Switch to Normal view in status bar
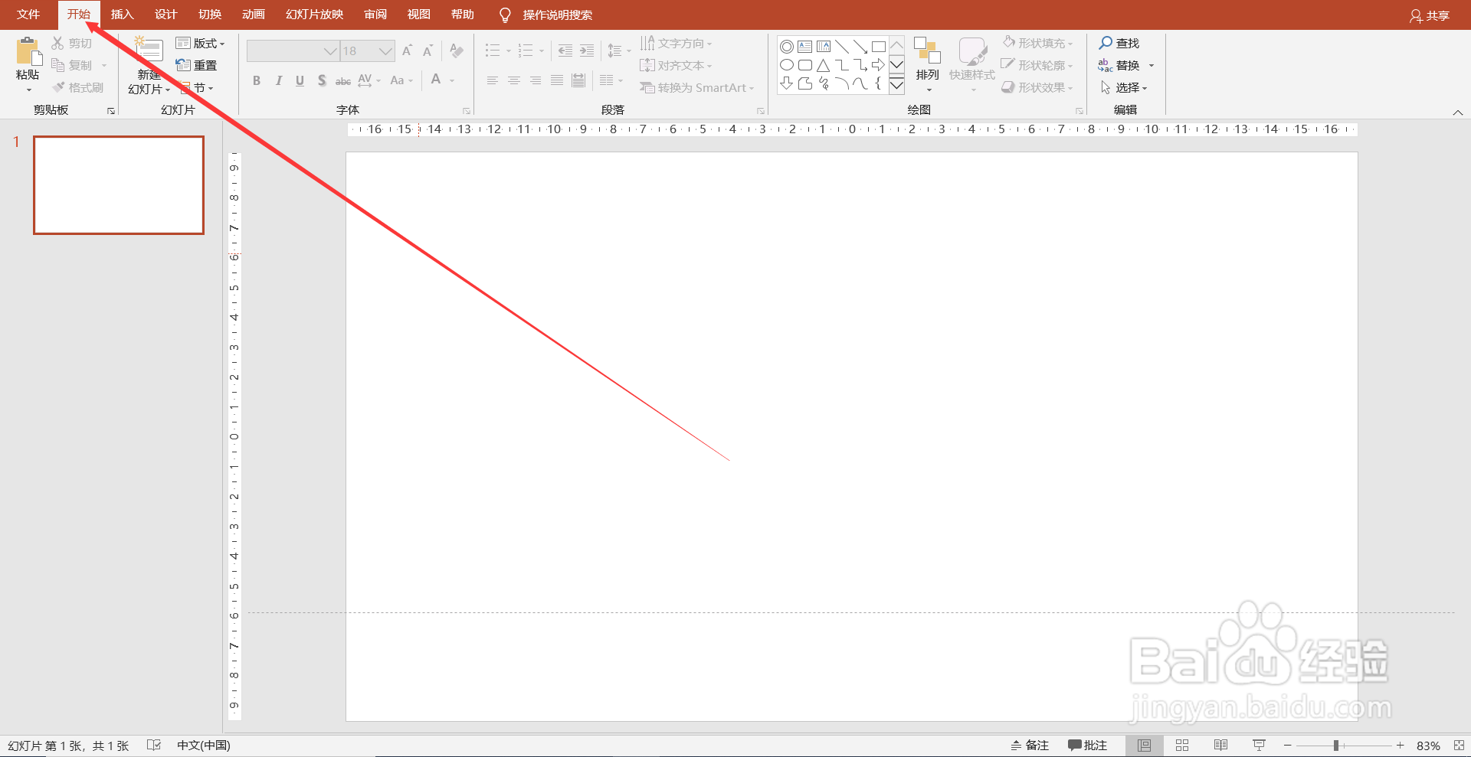 [1144, 746]
